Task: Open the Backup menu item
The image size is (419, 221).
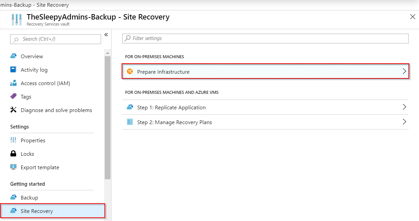Action: pos(29,197)
